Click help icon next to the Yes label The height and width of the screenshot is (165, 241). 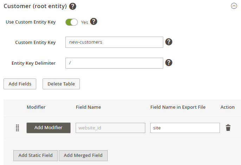click(94, 21)
